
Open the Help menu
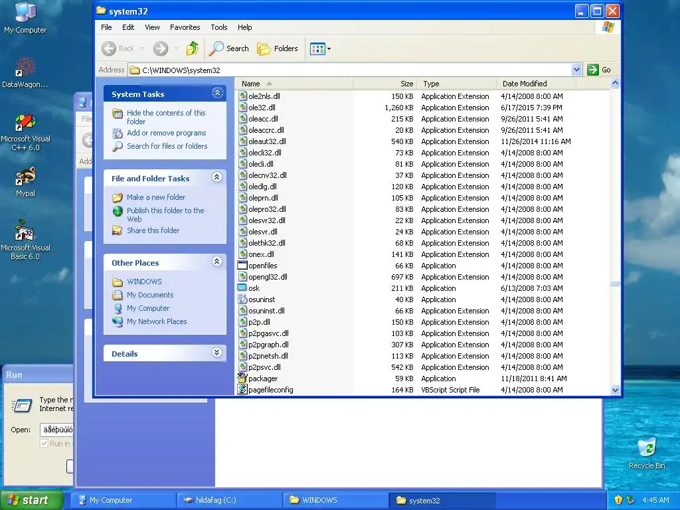click(244, 27)
